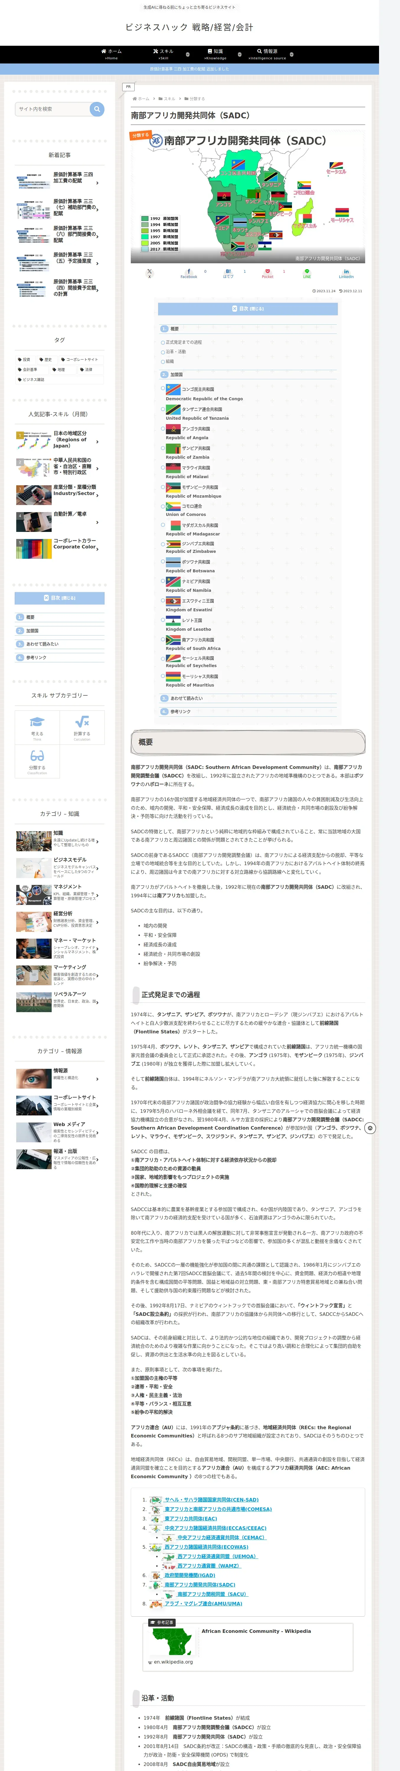Screen dimensions: 400x1771
Task: Open the 情報源 Intelligence source menu item
Action: point(267,54)
